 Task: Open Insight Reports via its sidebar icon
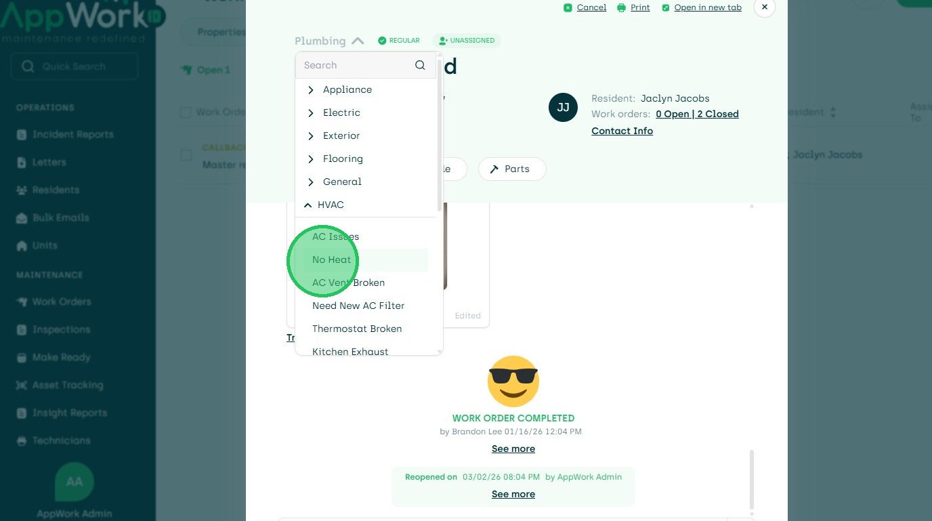22,413
